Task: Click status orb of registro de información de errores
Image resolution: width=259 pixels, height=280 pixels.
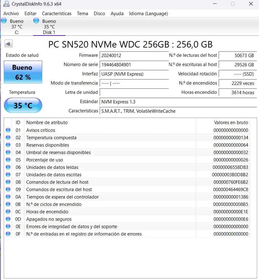Action: pos(8,234)
